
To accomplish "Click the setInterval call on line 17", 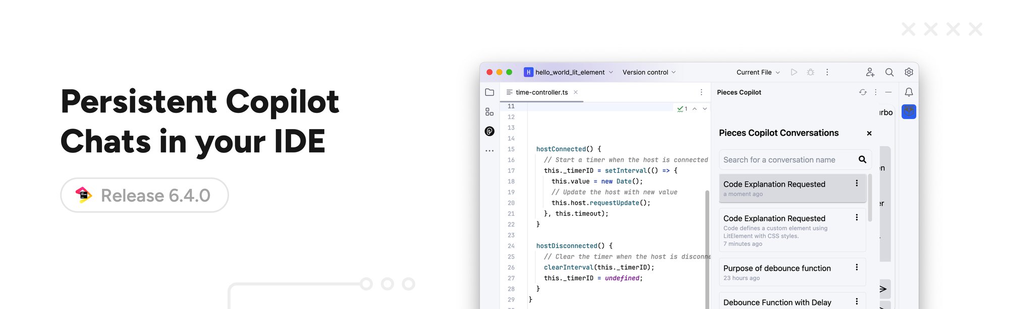I will [x=626, y=171].
